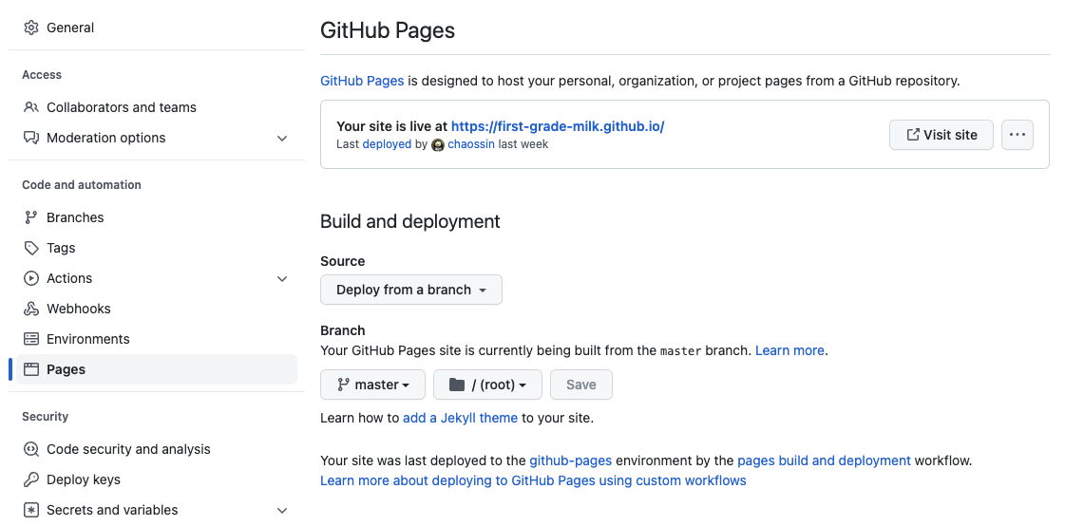
Task: Click the Build and deployment heading
Action: tap(410, 222)
